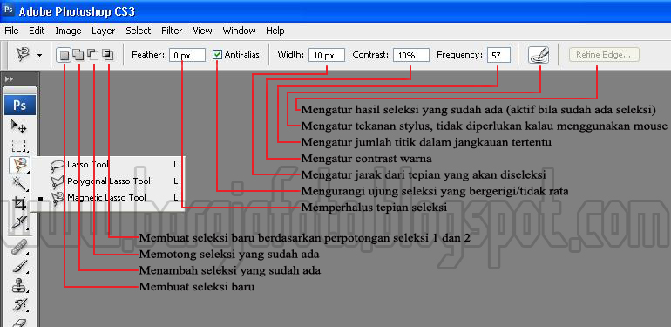This screenshot has height=327, width=671.
Task: Click the current tool icon in options bar
Action: (x=24, y=55)
